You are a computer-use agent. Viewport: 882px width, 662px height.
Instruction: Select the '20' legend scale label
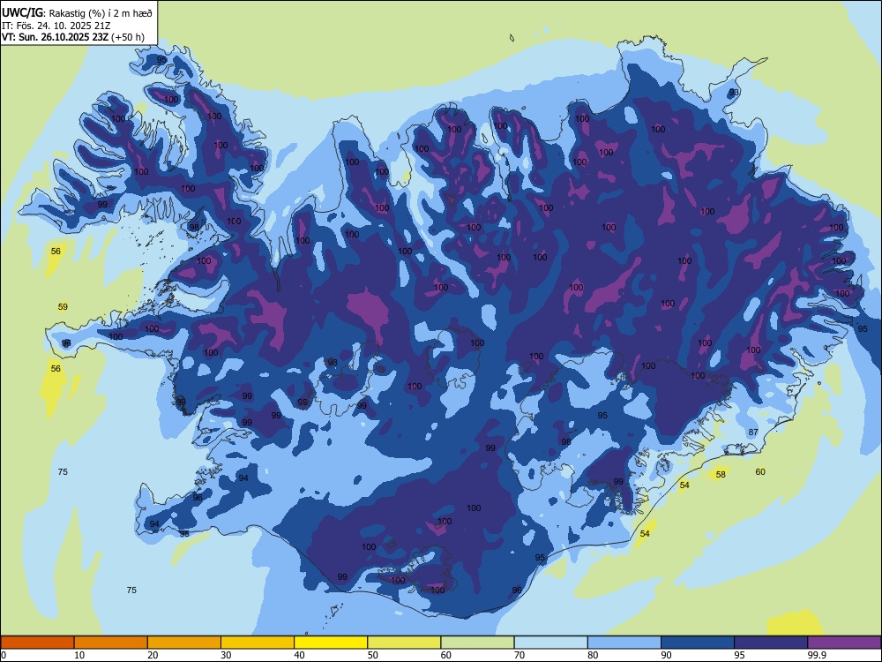153,655
